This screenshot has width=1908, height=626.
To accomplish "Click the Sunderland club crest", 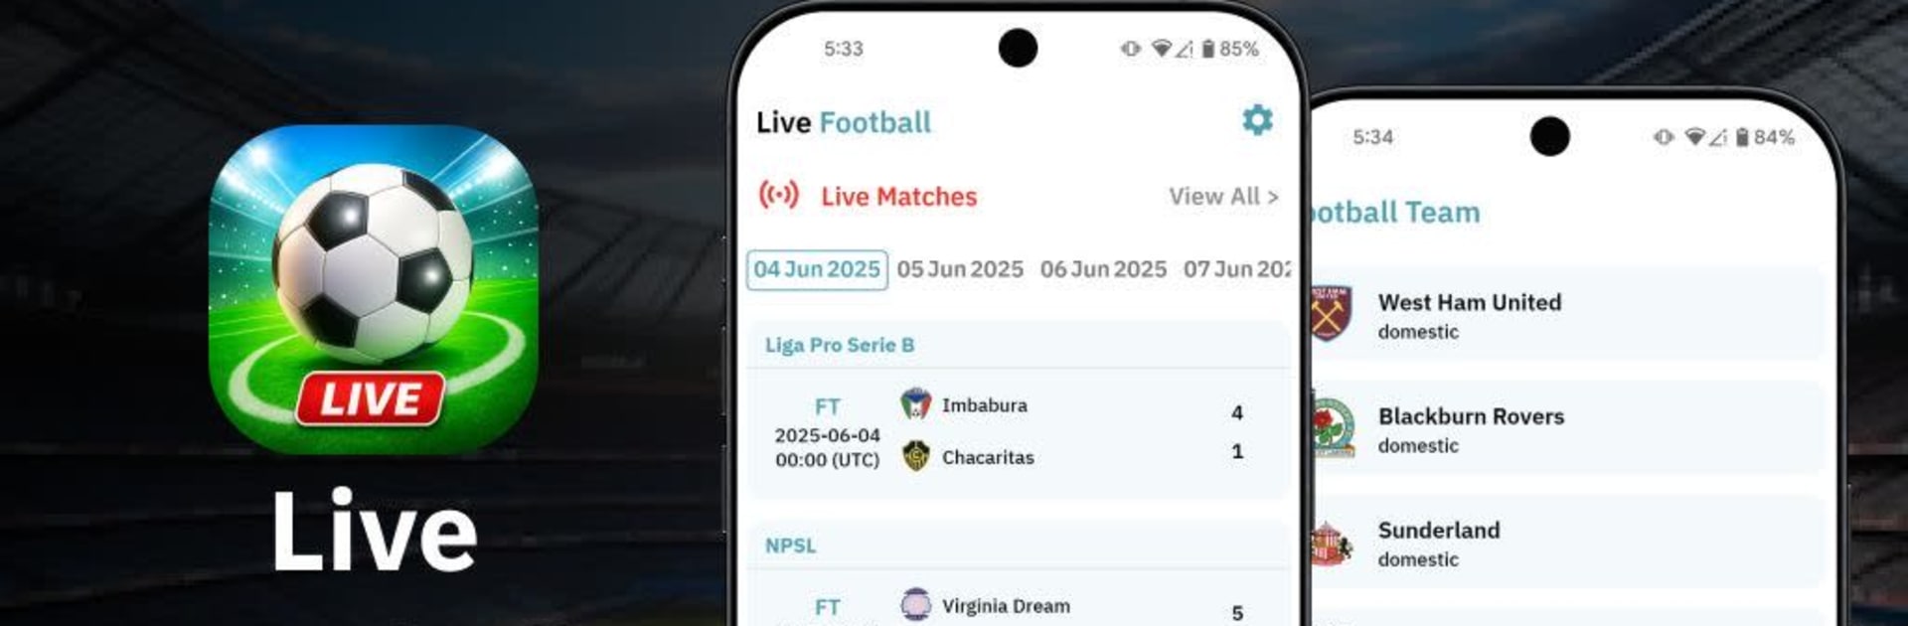I will (1332, 543).
